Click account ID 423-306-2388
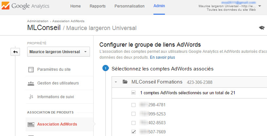Viewport: 267px width, 136px height. pyautogui.click(x=200, y=83)
